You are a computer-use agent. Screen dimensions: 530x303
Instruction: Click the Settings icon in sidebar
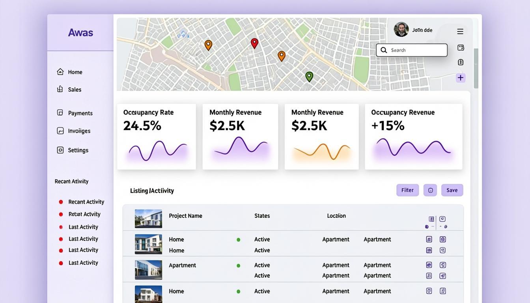(x=60, y=150)
